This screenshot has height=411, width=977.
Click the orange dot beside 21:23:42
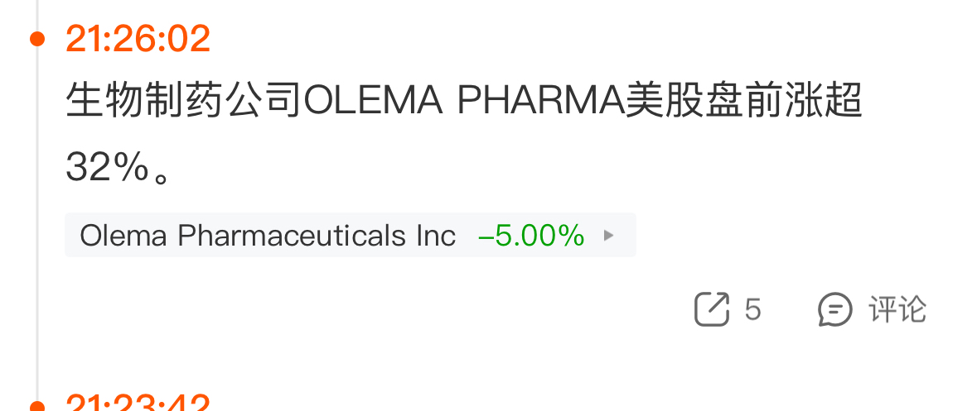(x=36, y=405)
